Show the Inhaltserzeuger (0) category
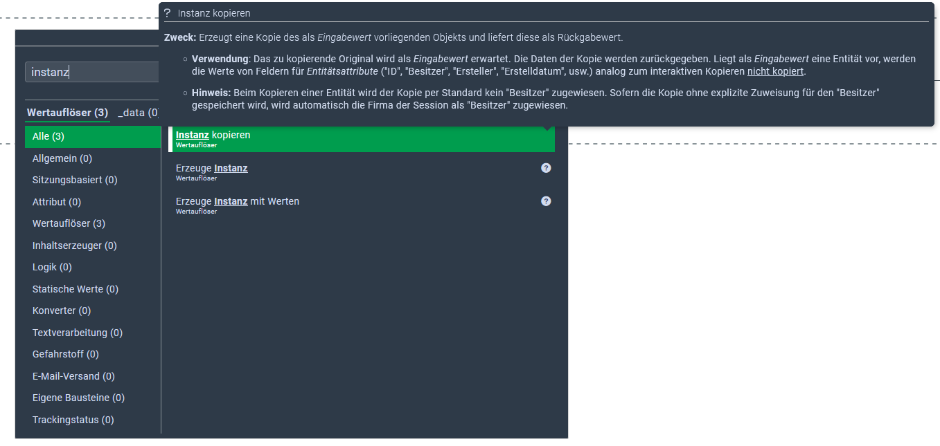 pos(74,245)
